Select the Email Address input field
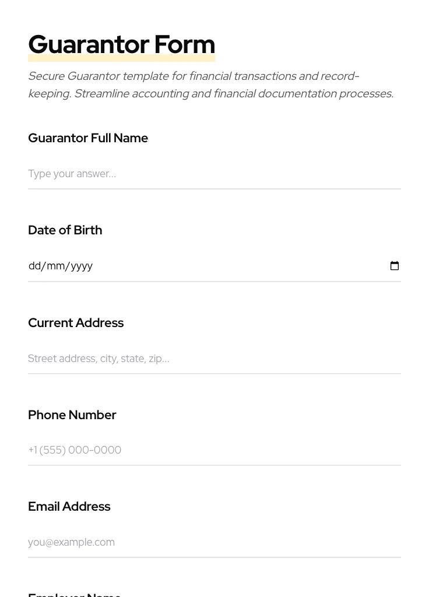The height and width of the screenshot is (597, 429). click(214, 542)
